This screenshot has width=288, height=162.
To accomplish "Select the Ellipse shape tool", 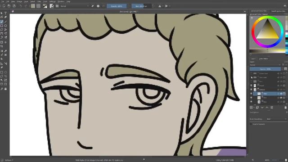I will (x=5, y=26).
